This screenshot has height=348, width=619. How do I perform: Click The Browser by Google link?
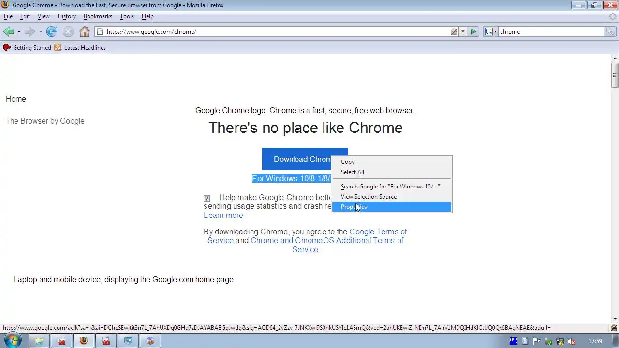(x=45, y=121)
